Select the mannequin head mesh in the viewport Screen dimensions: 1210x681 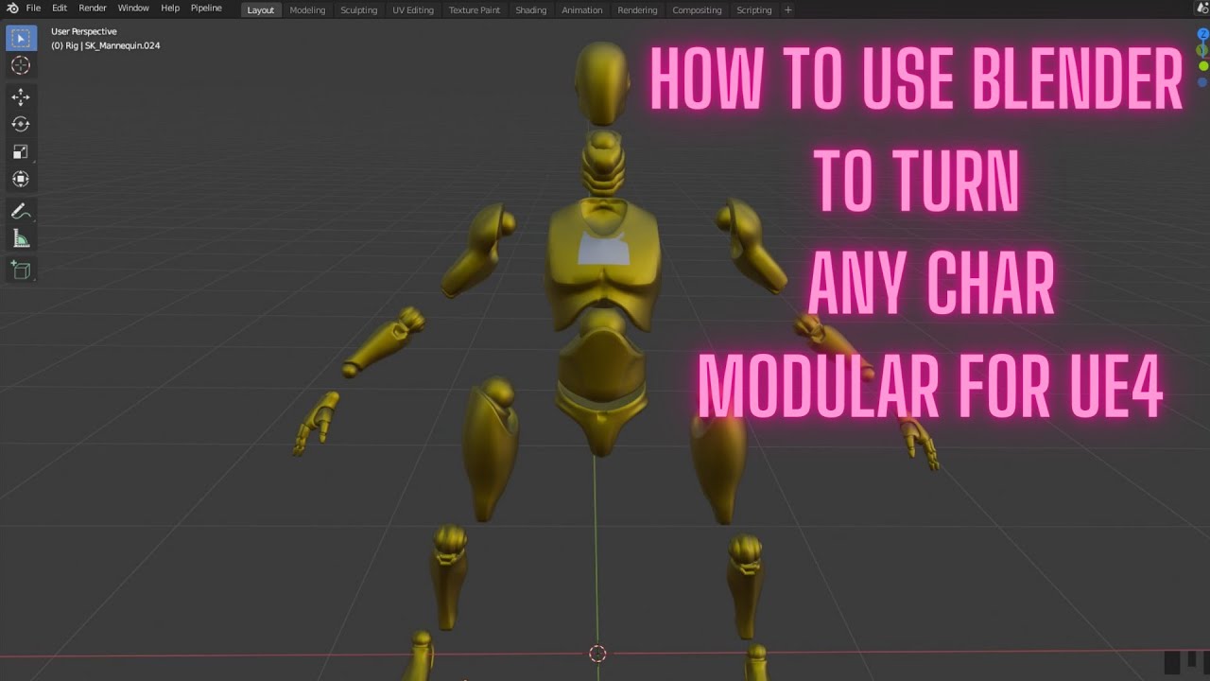click(601, 83)
